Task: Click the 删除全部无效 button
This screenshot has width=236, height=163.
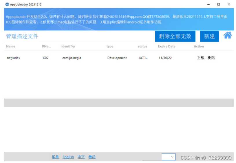Action: pyautogui.click(x=175, y=36)
